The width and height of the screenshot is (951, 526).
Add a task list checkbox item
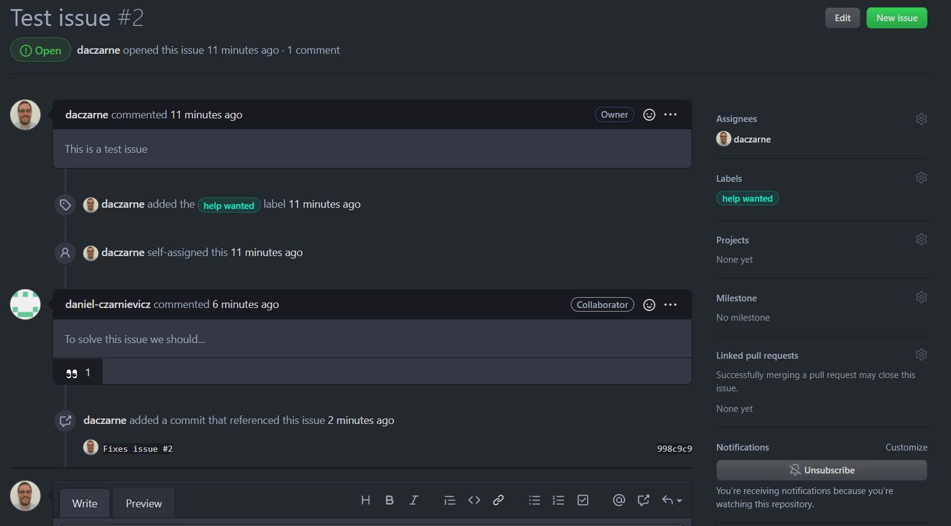583,500
